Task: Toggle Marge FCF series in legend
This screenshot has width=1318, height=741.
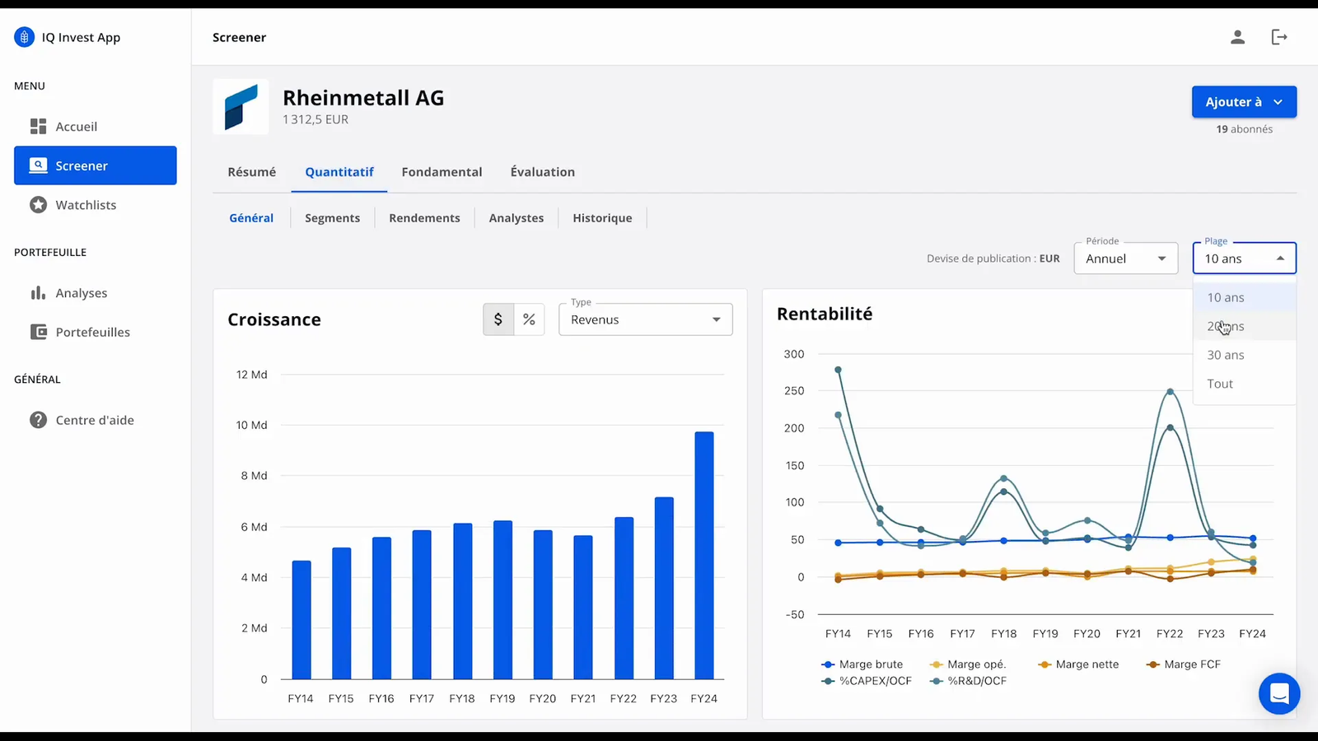Action: pos(1184,664)
